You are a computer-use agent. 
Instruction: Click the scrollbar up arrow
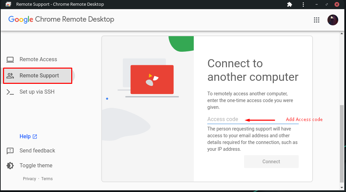342,33
